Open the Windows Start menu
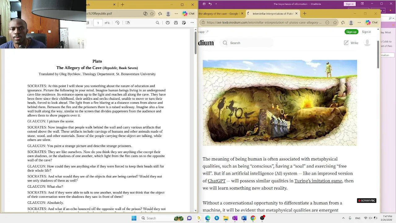The height and width of the screenshot is (223, 396). [x=134, y=218]
